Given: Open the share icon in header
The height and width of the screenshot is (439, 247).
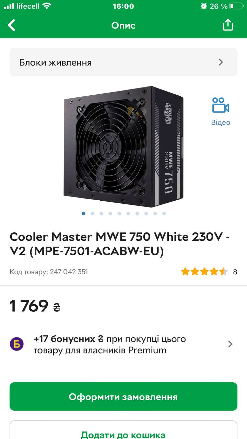Looking at the screenshot, I should coord(228,25).
